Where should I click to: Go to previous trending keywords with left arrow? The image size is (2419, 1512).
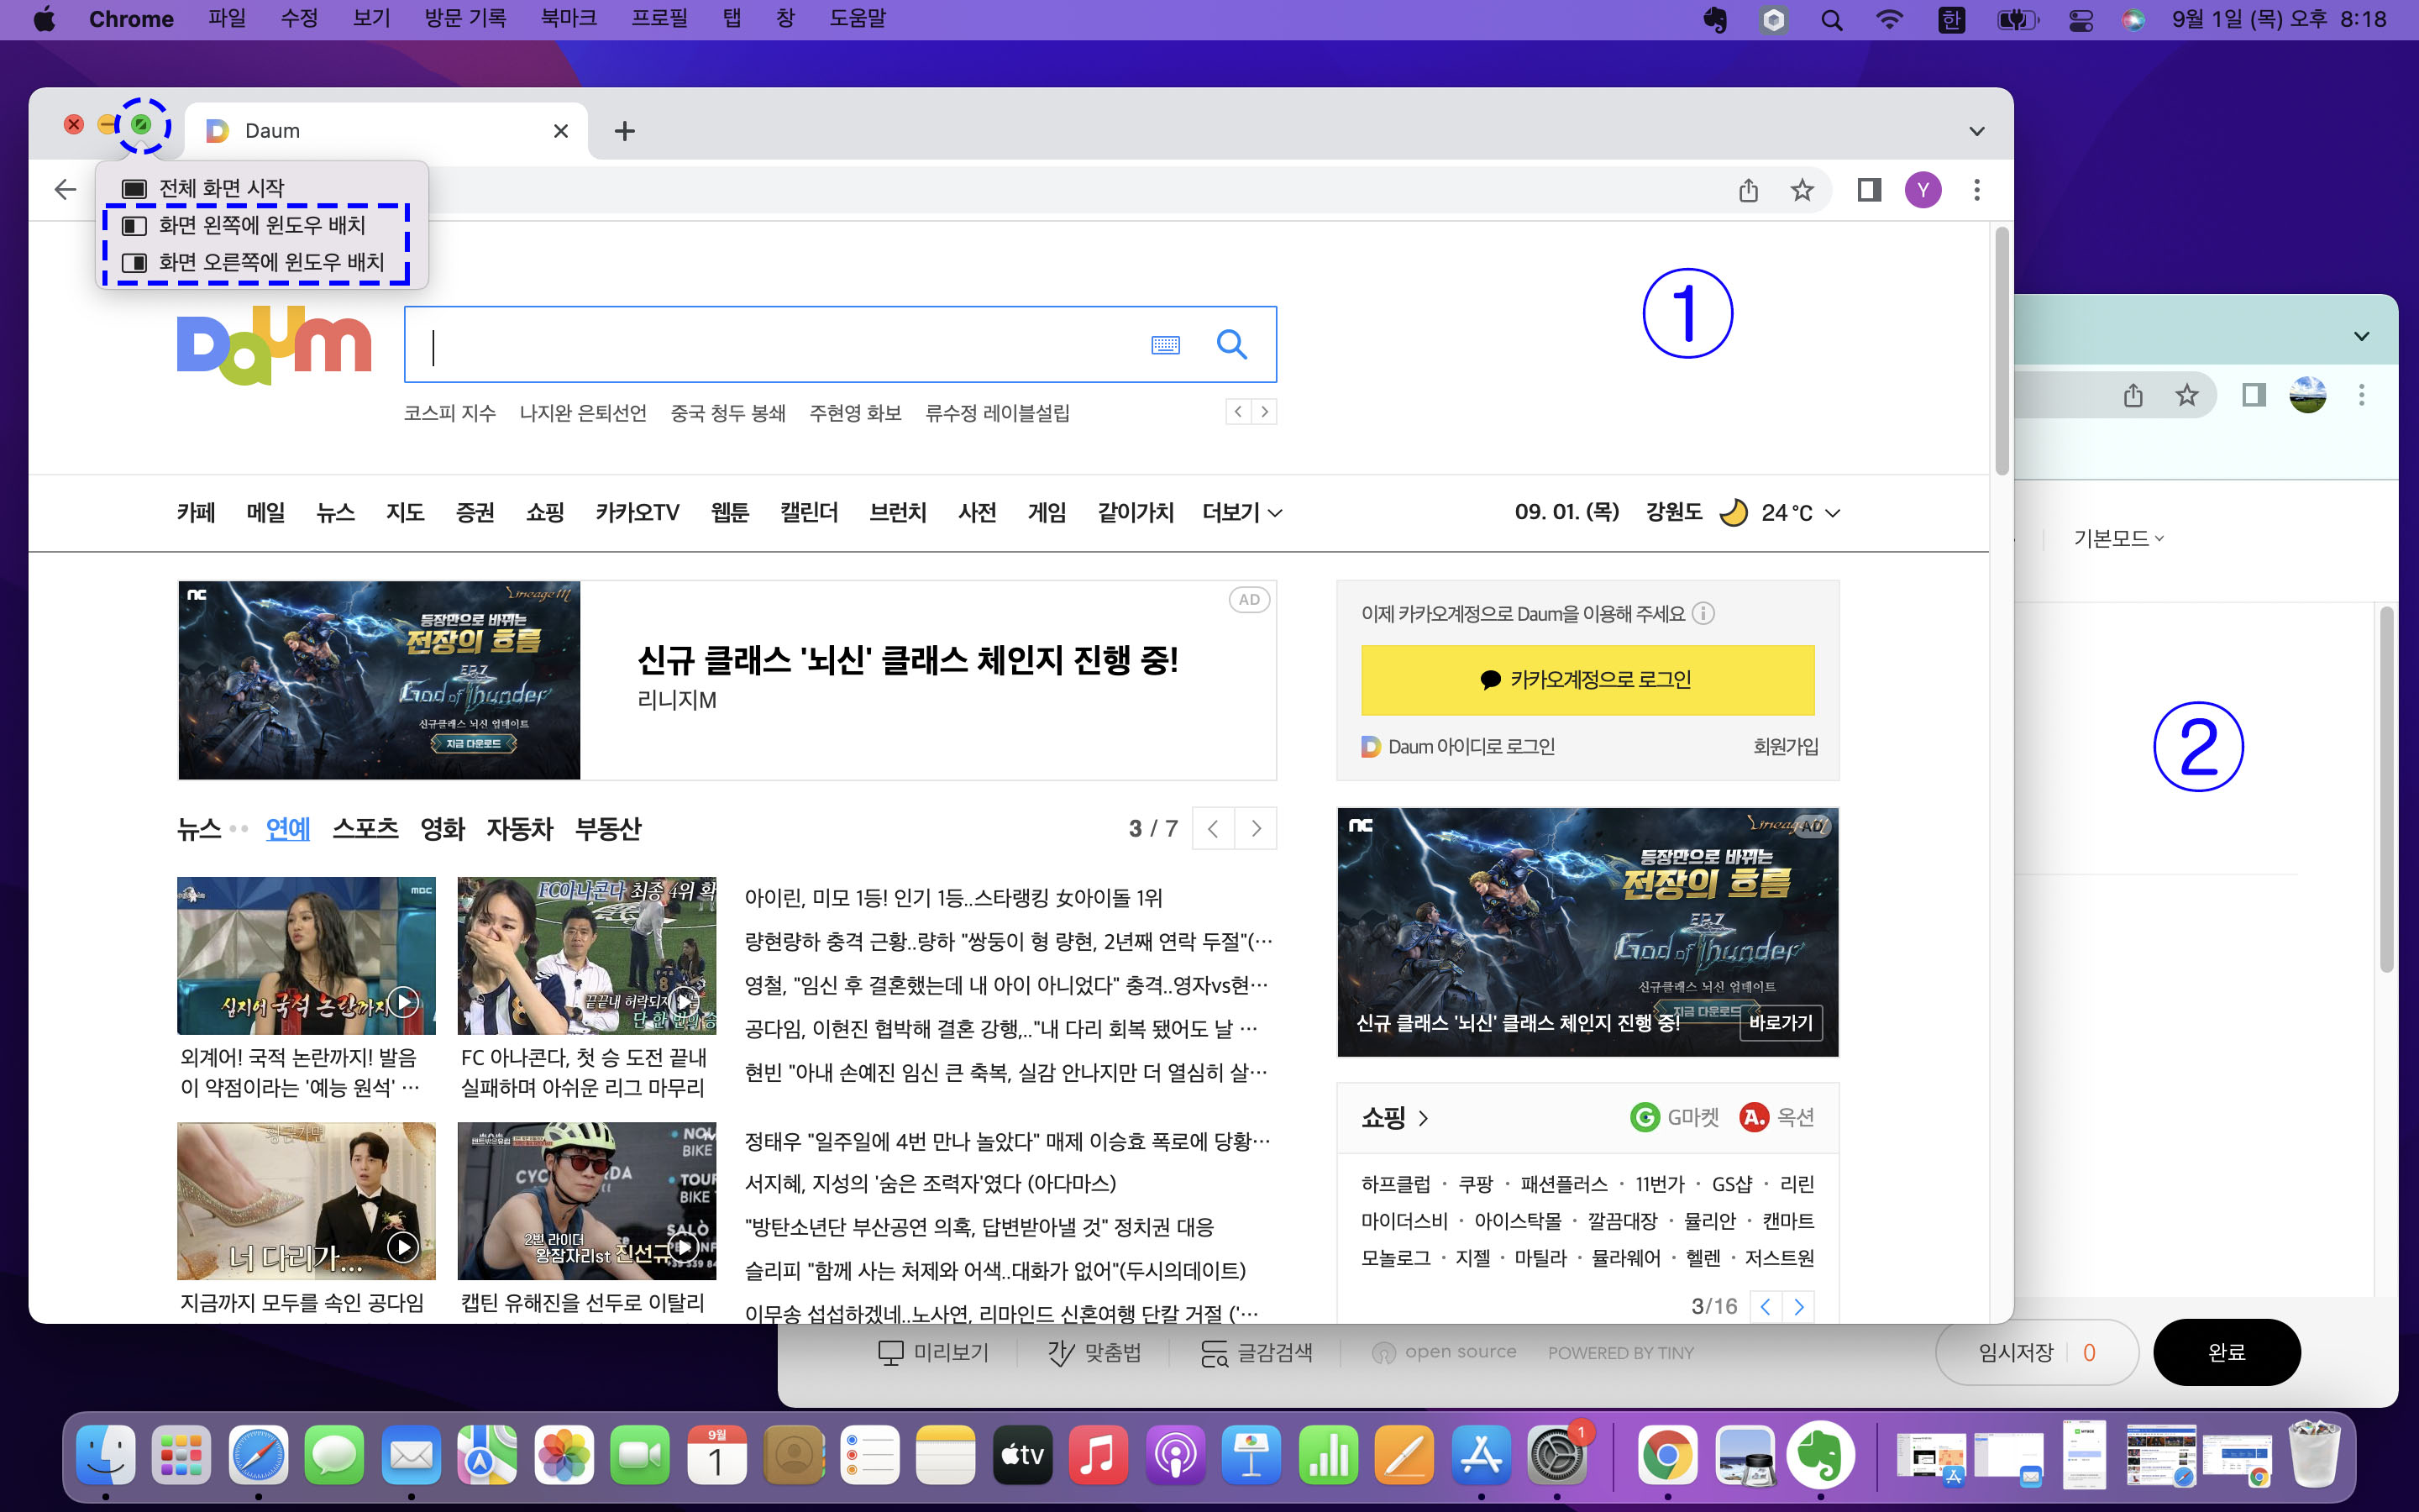point(1239,412)
